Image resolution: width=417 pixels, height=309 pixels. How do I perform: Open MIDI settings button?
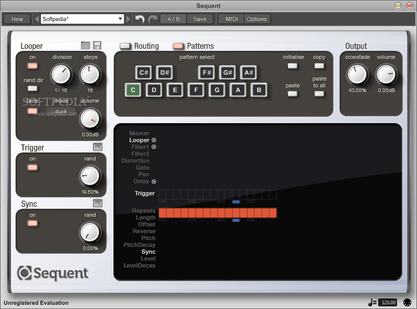click(232, 19)
